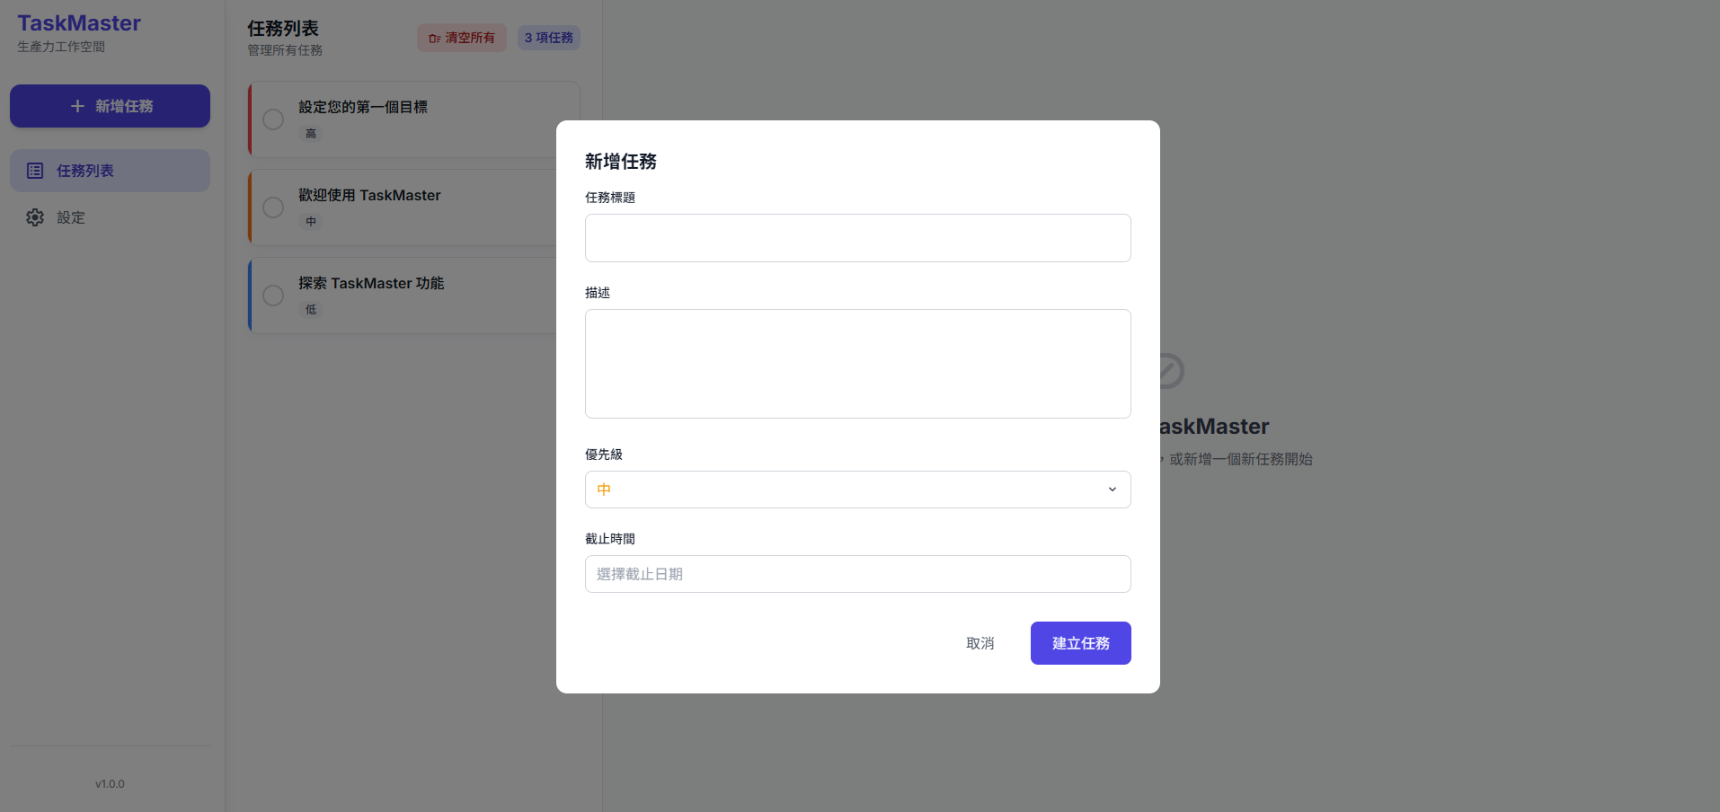Click the plus icon in 新增任務 button
1720x812 pixels.
tap(77, 106)
